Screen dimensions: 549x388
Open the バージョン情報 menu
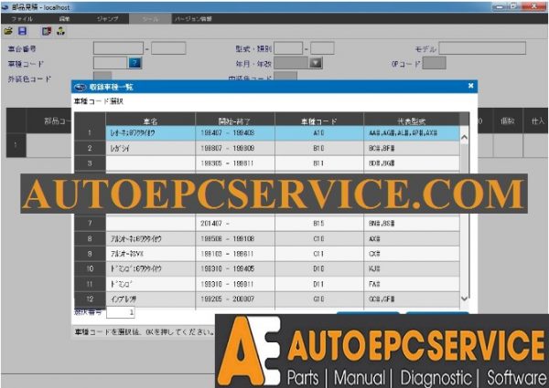pos(193,19)
